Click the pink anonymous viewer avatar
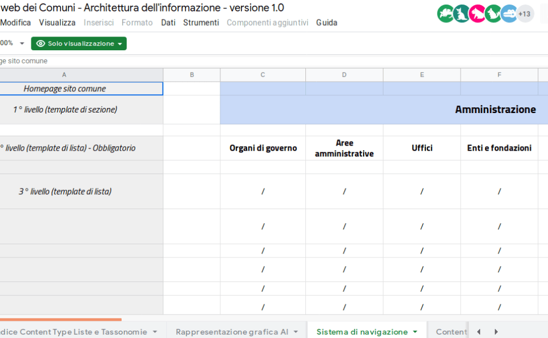 [477, 14]
